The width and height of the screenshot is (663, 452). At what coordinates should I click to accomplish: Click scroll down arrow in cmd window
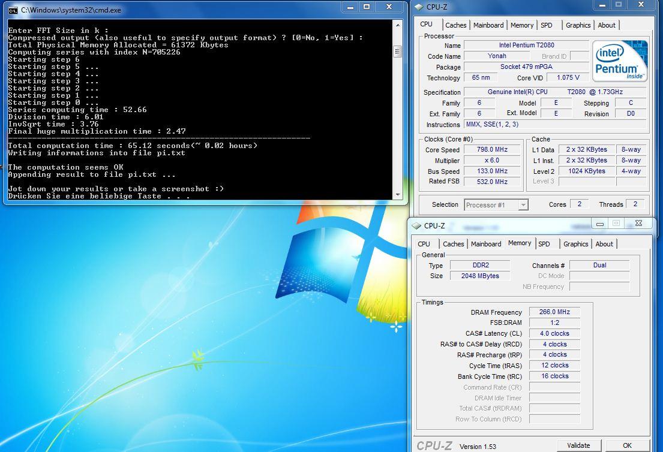397,195
